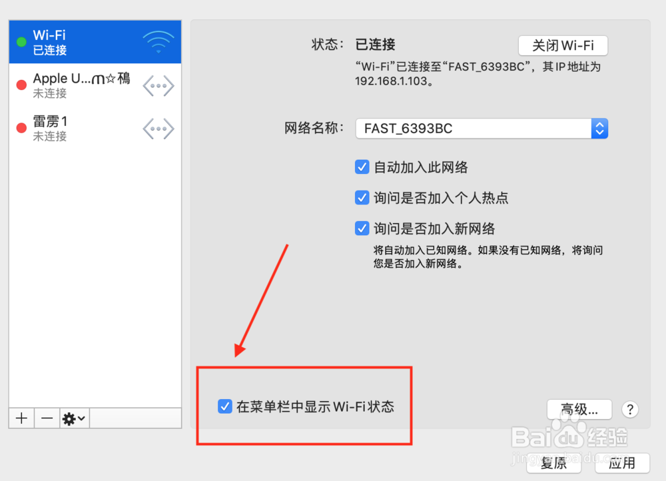The height and width of the screenshot is (481, 666).
Task: Click the 雷雳1 Thunderbolt connection icon
Action: tap(159, 129)
